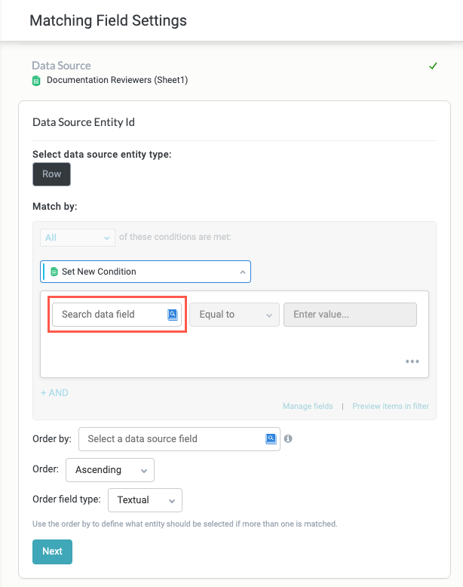Click the sheet icon in Set New Condition
The width and height of the screenshot is (463, 587).
54,272
